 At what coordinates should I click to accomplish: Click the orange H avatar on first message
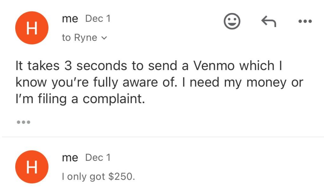point(32,28)
